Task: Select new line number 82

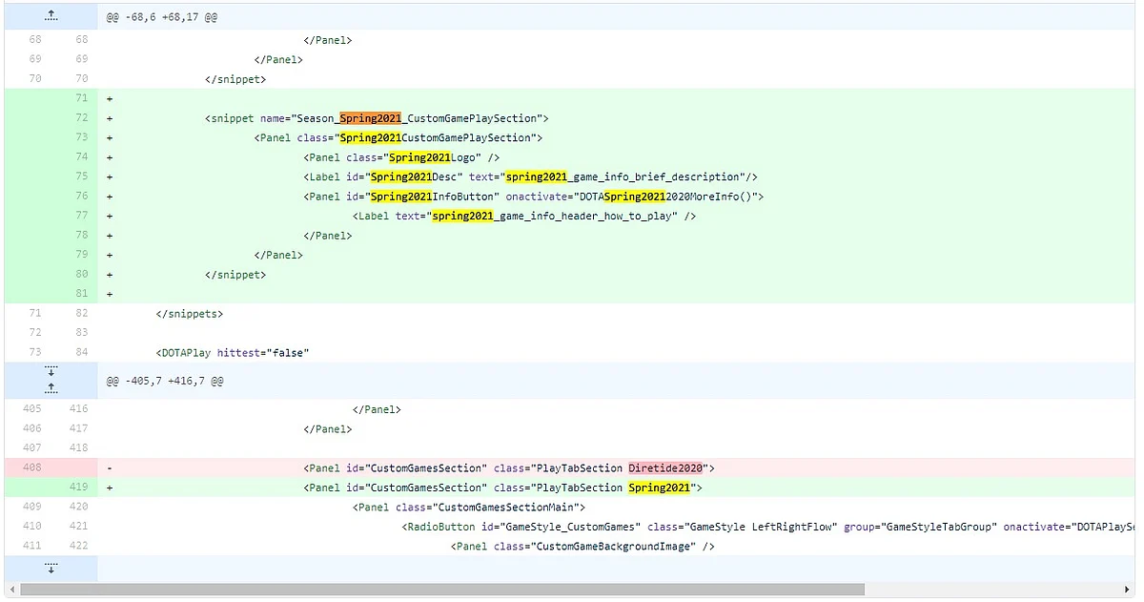Action: tap(81, 314)
